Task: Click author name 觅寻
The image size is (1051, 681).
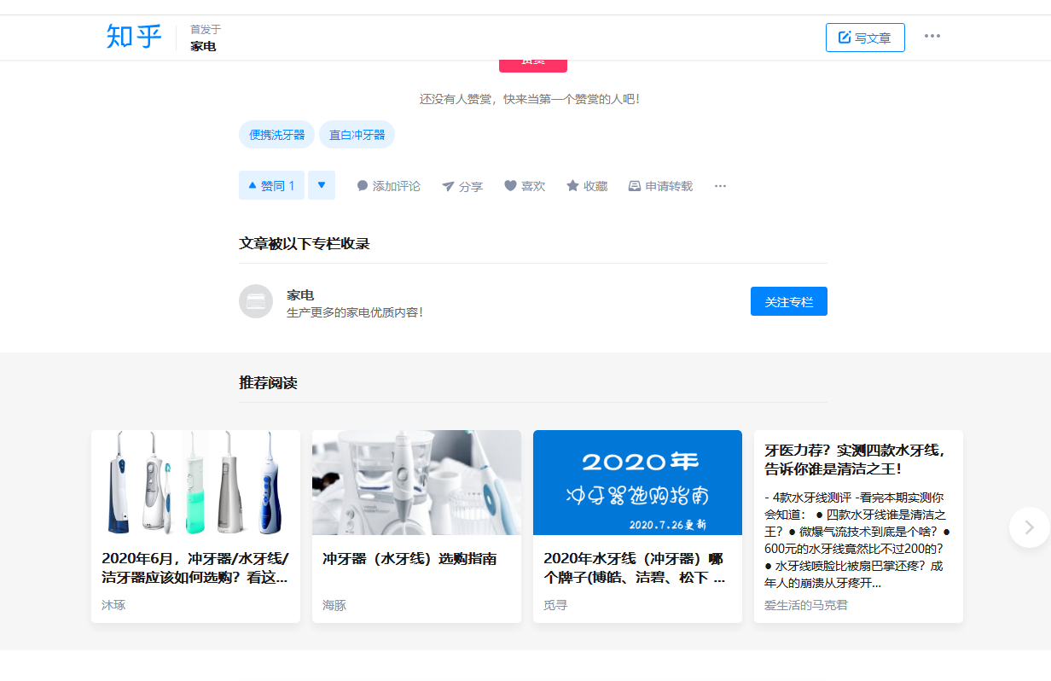Action: pyautogui.click(x=555, y=605)
